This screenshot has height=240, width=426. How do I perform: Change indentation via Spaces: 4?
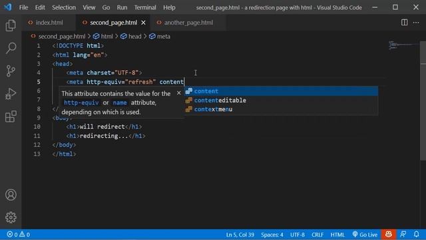(272, 234)
